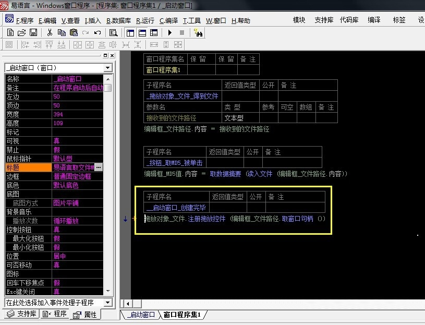425x325 pixels.
Task: Click the center-horizontally layout icon
Action: click(78, 45)
